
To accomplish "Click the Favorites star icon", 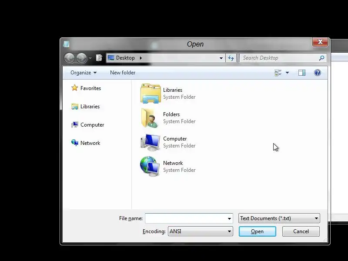I will [74, 88].
